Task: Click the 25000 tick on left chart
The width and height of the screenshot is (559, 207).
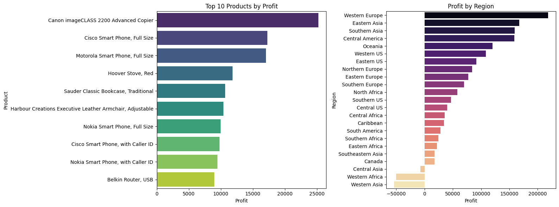Action: [317, 193]
